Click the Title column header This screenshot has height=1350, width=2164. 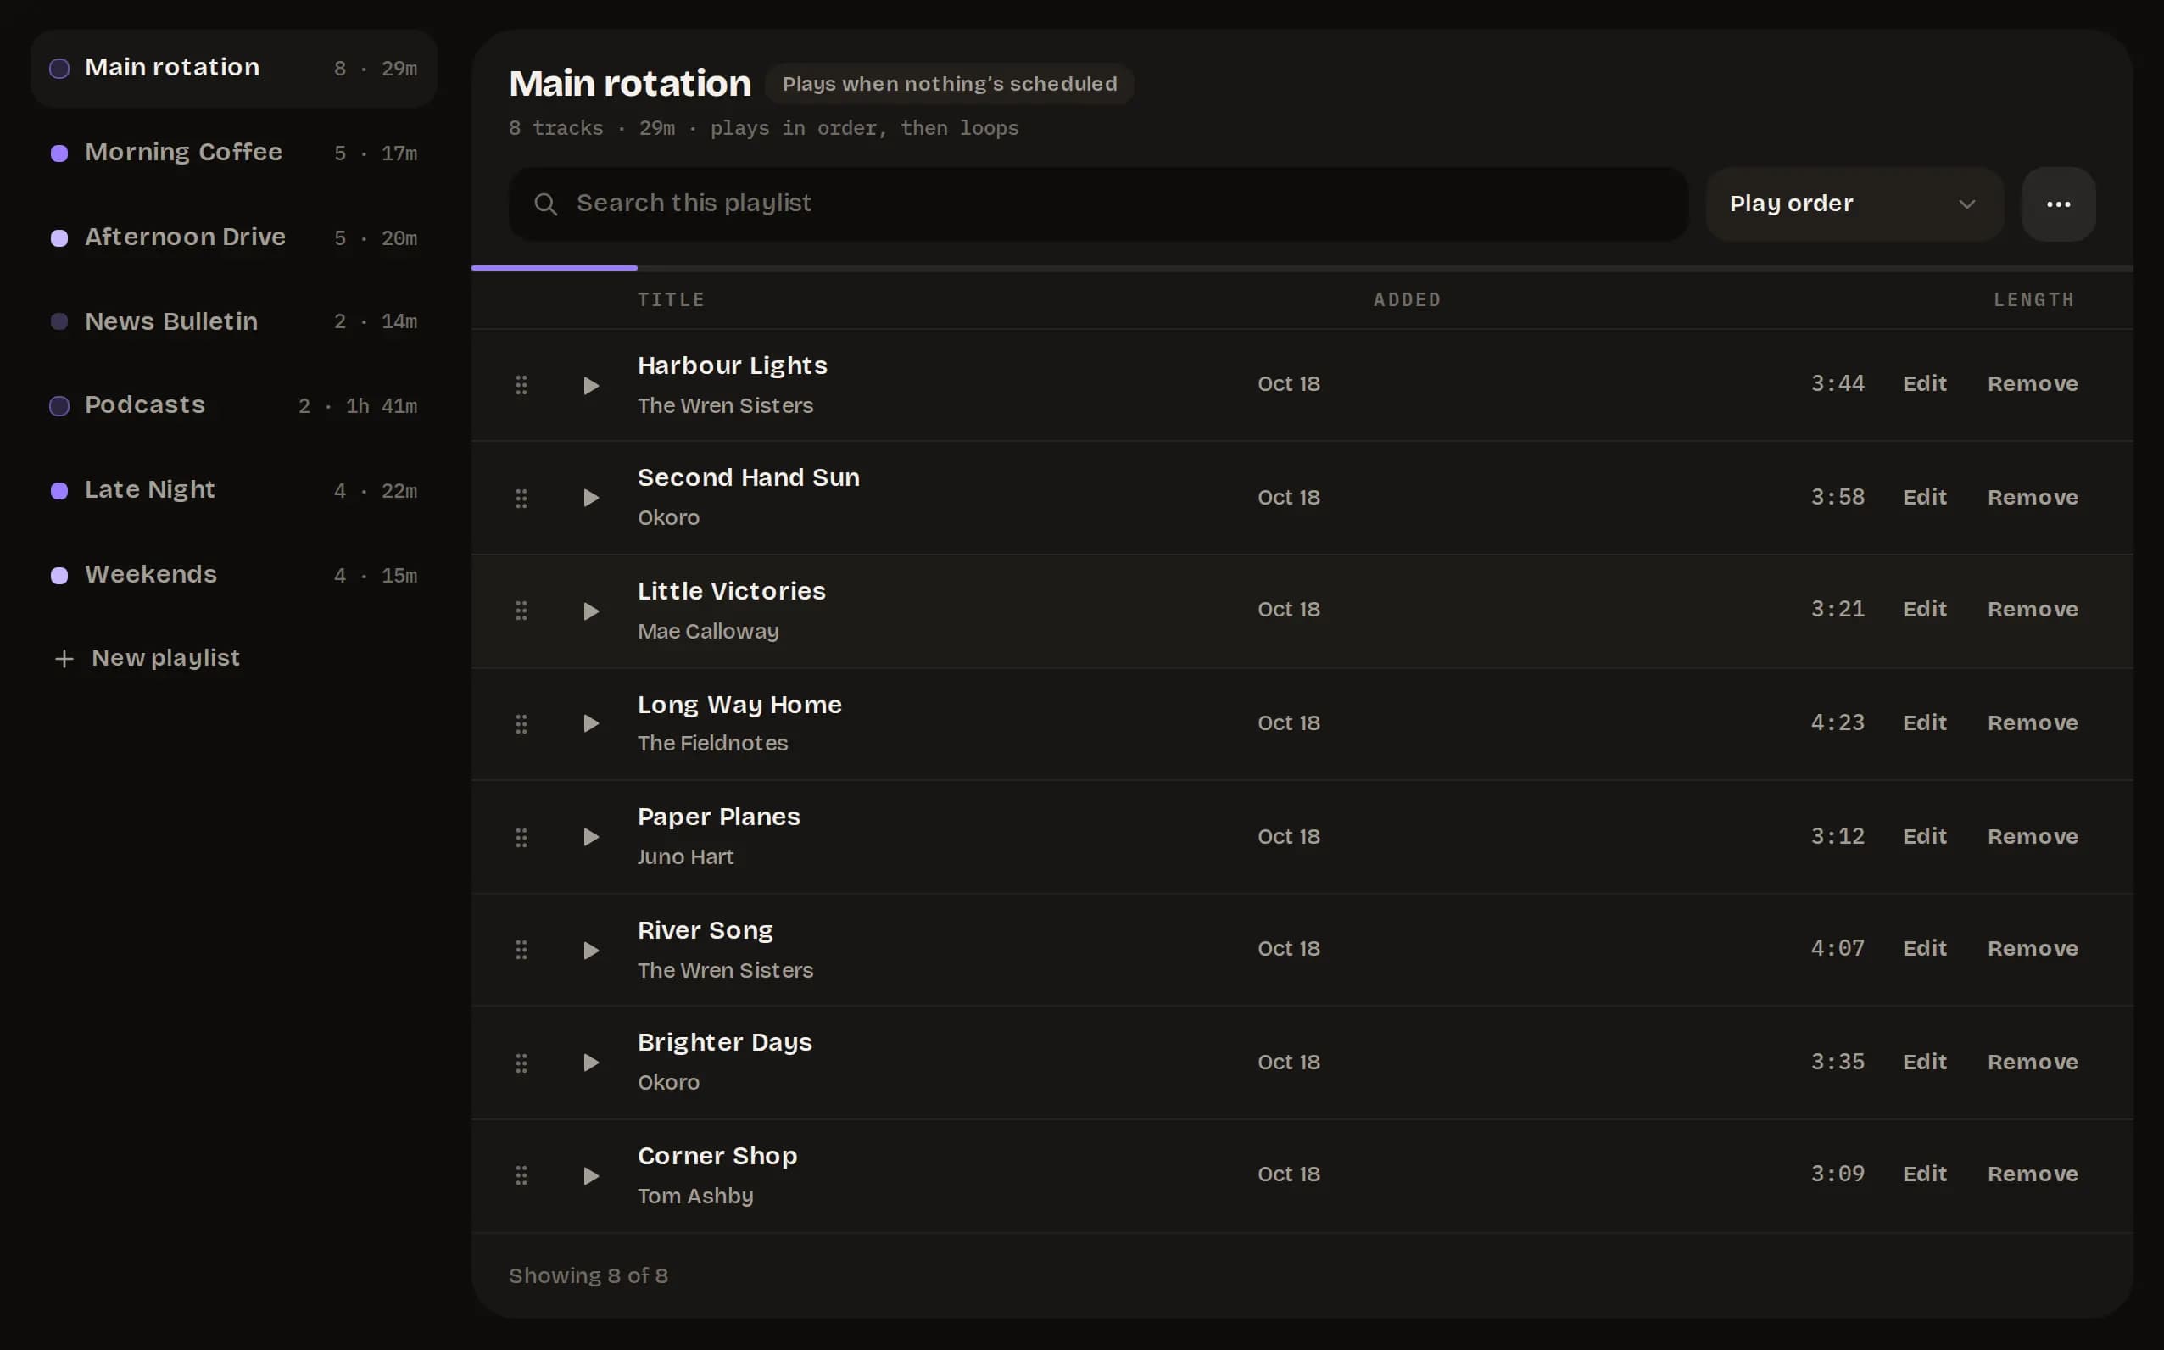tap(671, 300)
